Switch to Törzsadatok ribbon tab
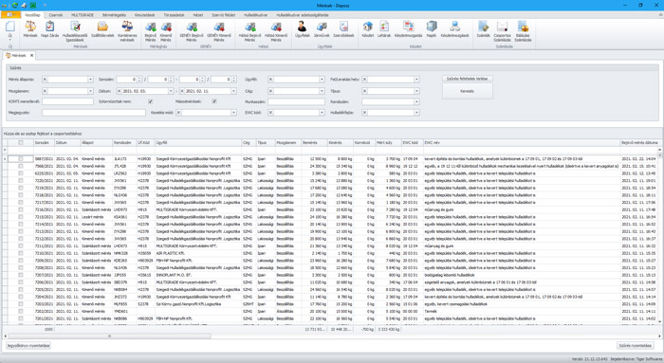The width and height of the screenshot is (664, 363). pyautogui.click(x=174, y=15)
